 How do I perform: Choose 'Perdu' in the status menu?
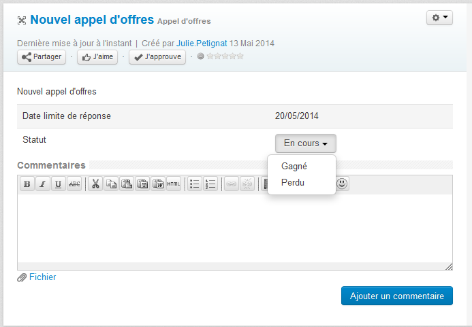(x=293, y=183)
